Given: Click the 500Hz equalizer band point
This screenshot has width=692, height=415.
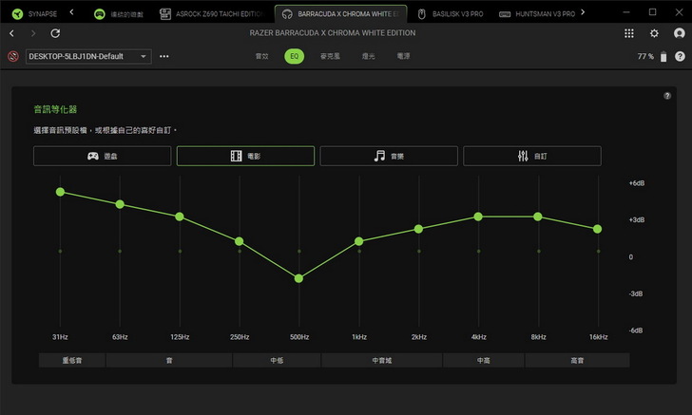Looking at the screenshot, I should pos(298,278).
